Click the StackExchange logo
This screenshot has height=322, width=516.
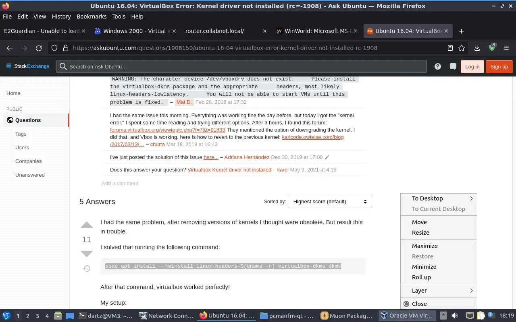28,66
